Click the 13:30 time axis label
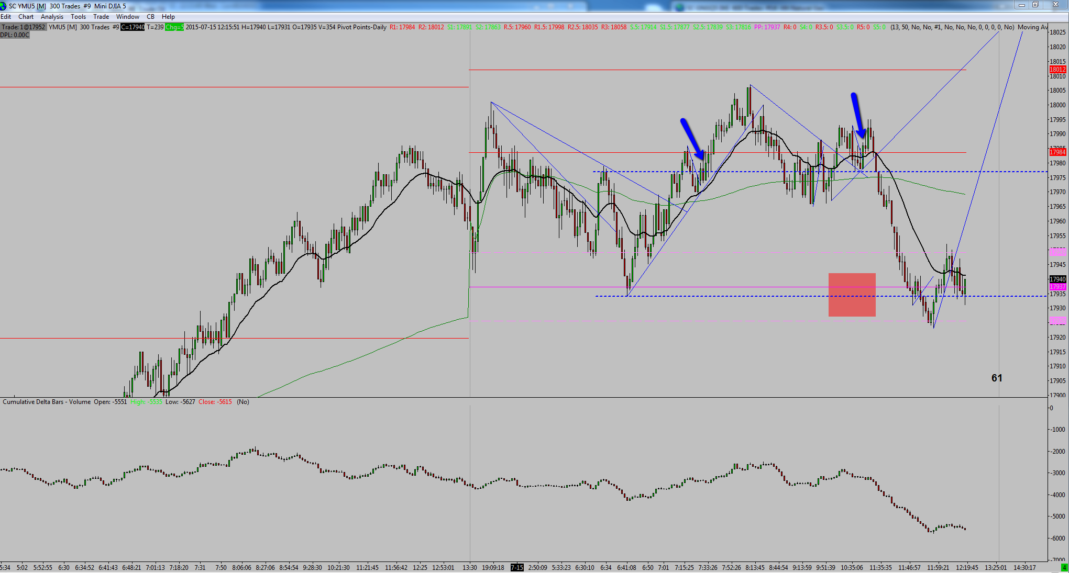Viewport: 1069px width, 573px height. click(470, 568)
